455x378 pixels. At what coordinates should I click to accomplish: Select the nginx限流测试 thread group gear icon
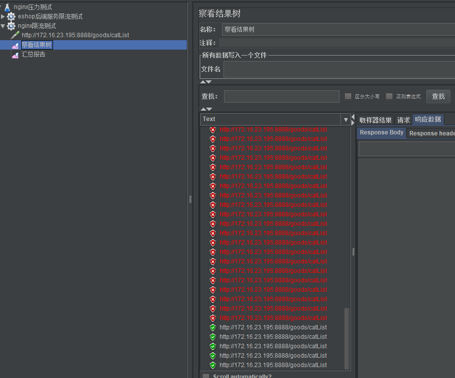[10, 25]
